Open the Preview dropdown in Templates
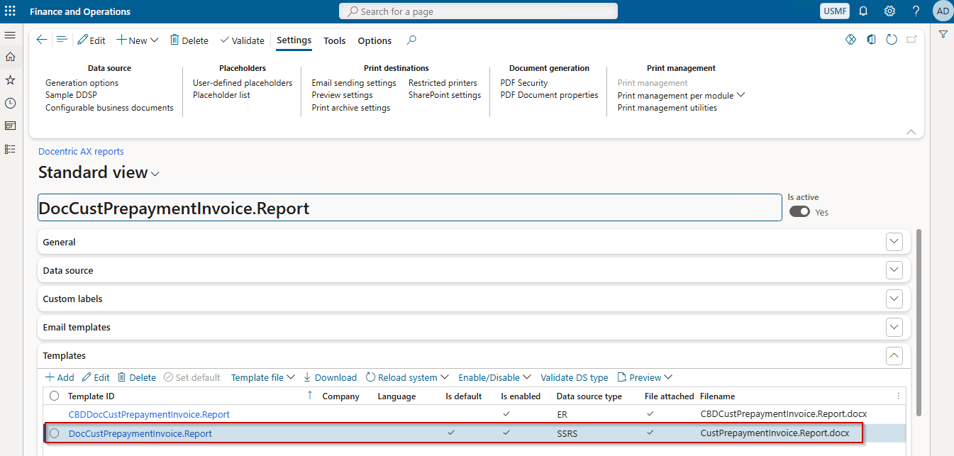 click(645, 377)
